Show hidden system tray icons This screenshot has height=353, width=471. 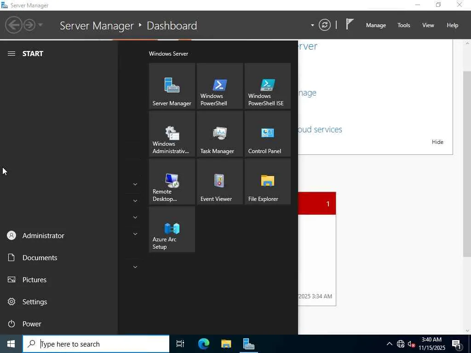click(389, 344)
